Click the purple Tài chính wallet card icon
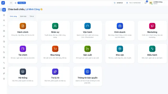Image resolution: width=168 pixels, height=94 pixels. click(23, 49)
